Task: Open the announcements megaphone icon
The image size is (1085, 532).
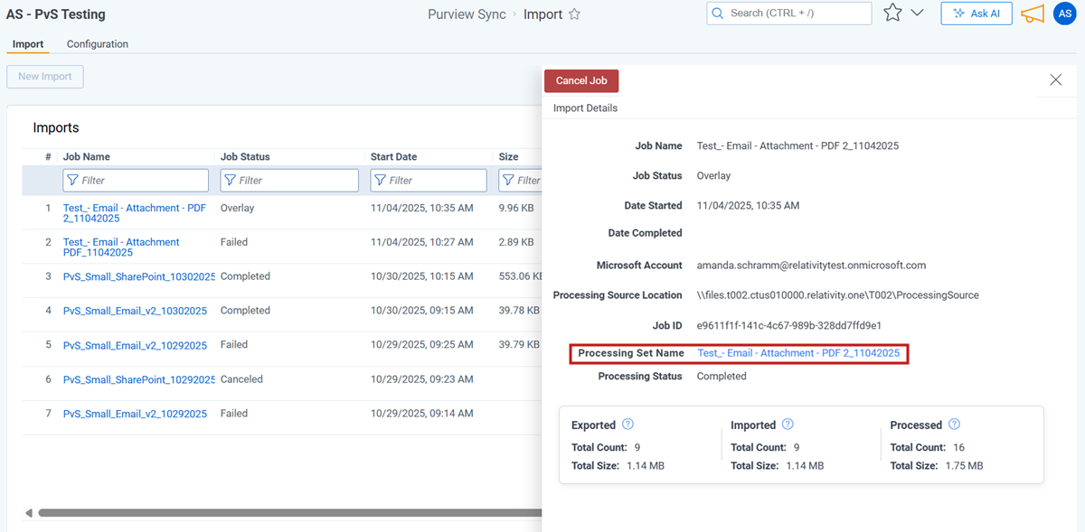Action: pyautogui.click(x=1032, y=14)
